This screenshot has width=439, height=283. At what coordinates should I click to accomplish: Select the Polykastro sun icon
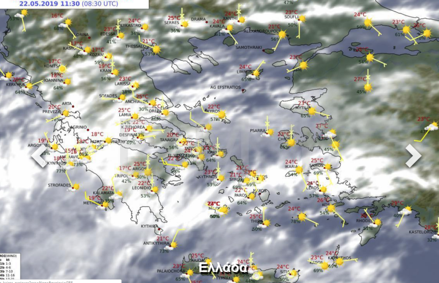(145, 27)
